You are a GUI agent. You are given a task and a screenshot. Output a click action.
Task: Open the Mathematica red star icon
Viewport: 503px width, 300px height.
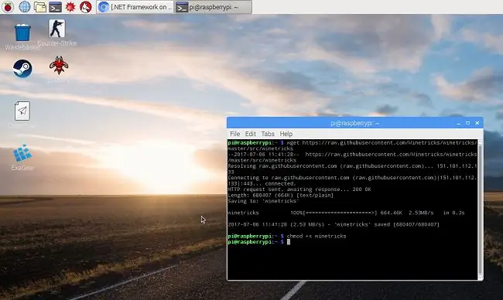point(70,7)
